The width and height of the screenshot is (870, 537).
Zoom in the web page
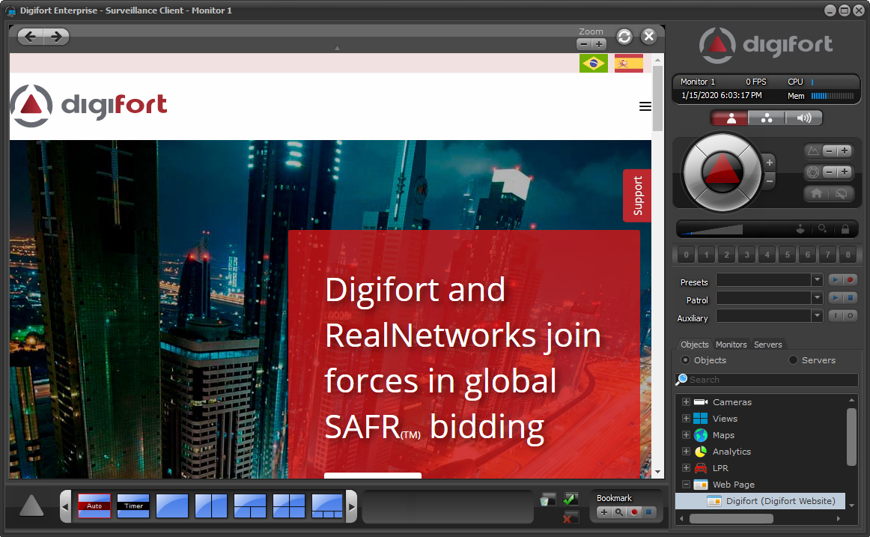[x=599, y=44]
